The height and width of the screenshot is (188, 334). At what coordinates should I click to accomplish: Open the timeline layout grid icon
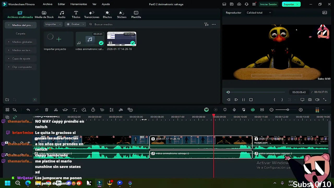7,110
